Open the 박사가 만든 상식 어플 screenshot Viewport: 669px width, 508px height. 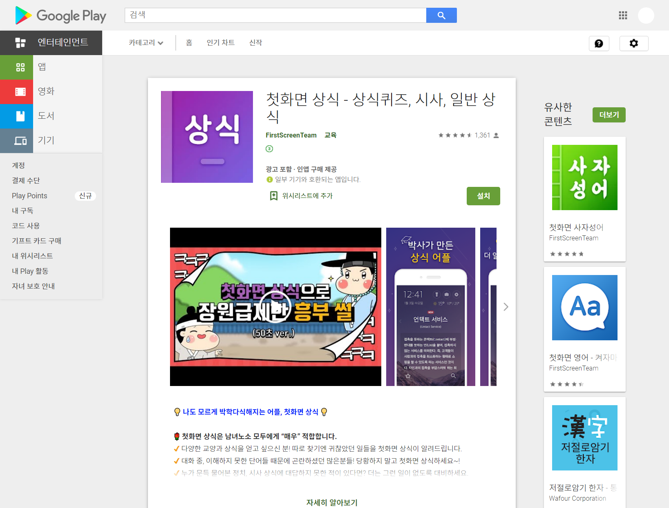(x=431, y=307)
